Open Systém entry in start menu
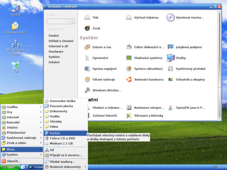Screen dimensions: 227x170 tap(22, 155)
